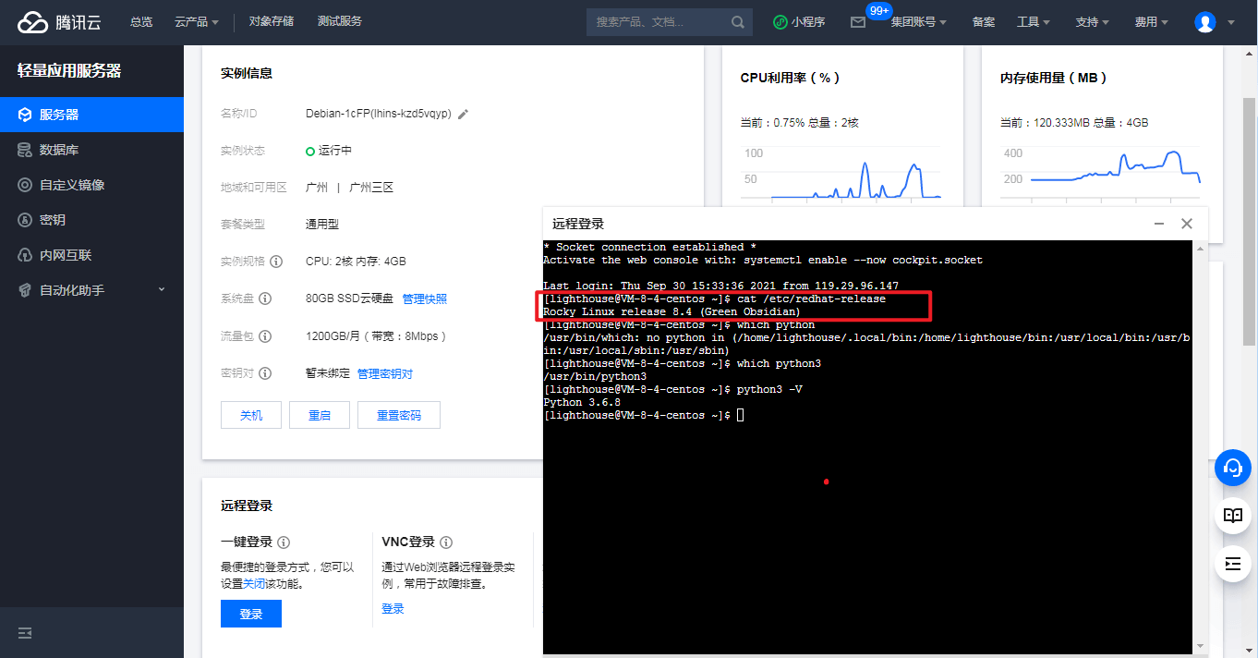Open the mail messages icon
Screen dimensions: 1258x658
tap(858, 22)
